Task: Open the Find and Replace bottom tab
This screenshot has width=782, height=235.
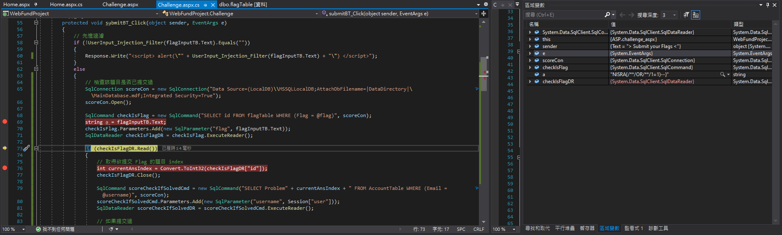Action: click(x=537, y=228)
